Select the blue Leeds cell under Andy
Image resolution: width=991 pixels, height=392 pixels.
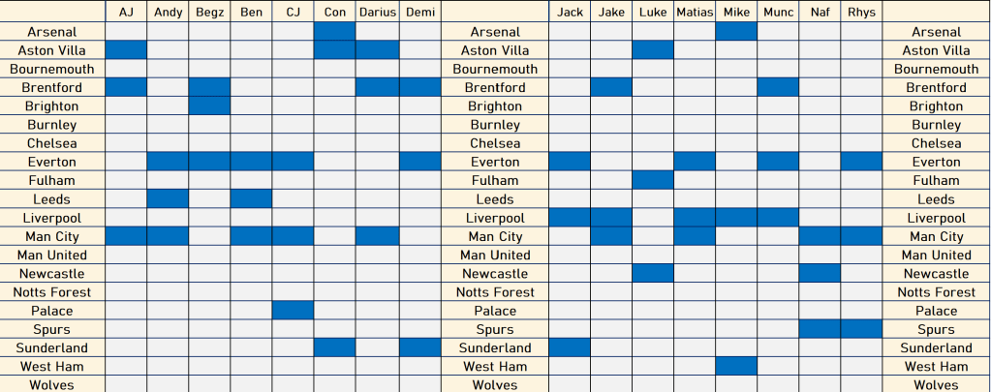(168, 199)
